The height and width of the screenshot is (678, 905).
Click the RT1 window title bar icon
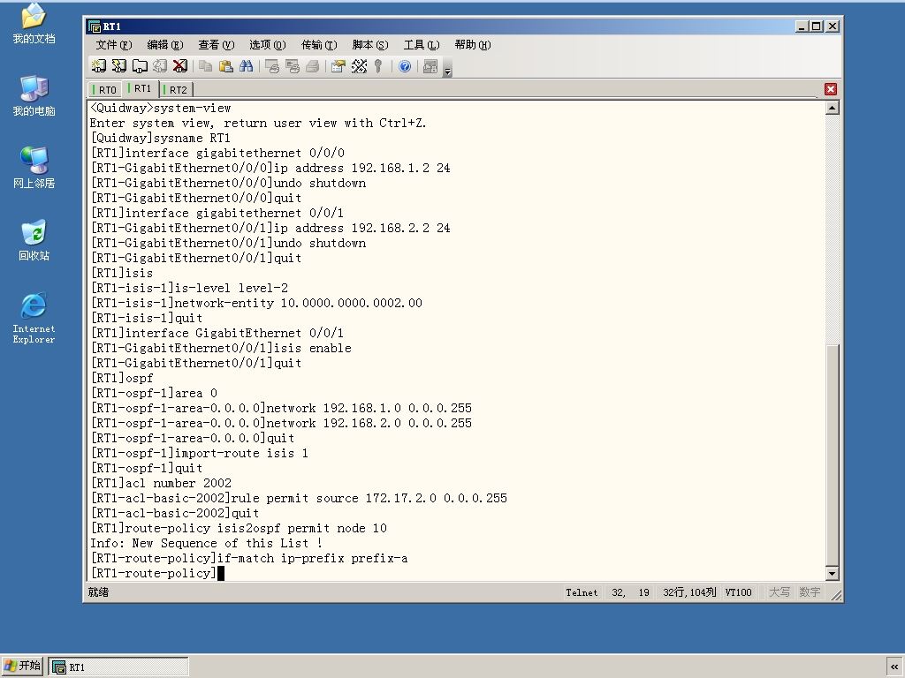(x=94, y=26)
